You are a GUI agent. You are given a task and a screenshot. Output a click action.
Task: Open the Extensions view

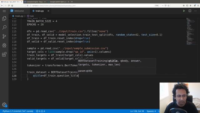point(4,54)
